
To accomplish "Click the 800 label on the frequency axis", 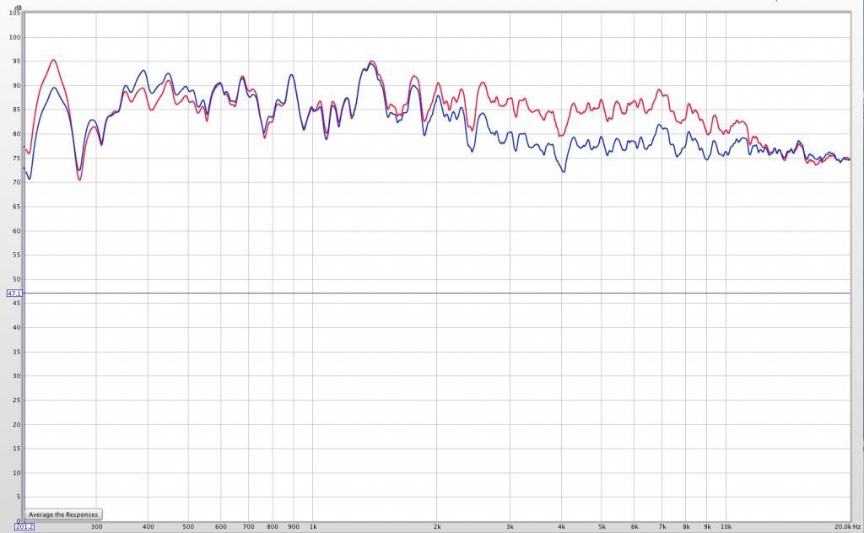I will click(x=273, y=527).
